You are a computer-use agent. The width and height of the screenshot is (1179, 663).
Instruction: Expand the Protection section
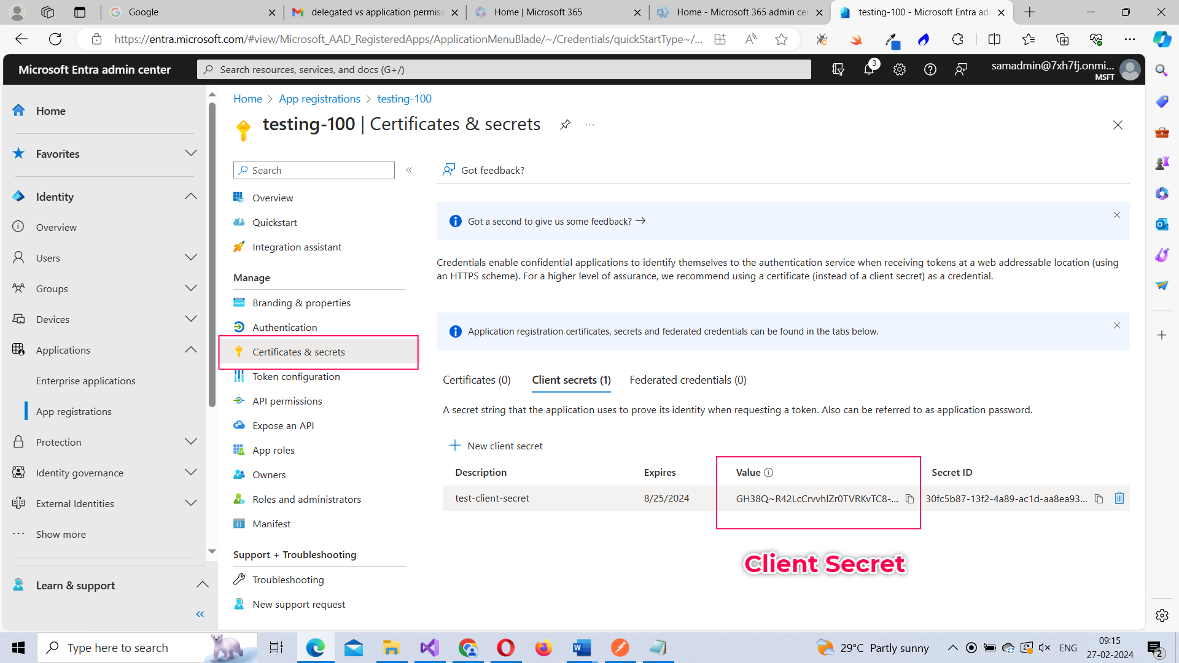click(191, 441)
